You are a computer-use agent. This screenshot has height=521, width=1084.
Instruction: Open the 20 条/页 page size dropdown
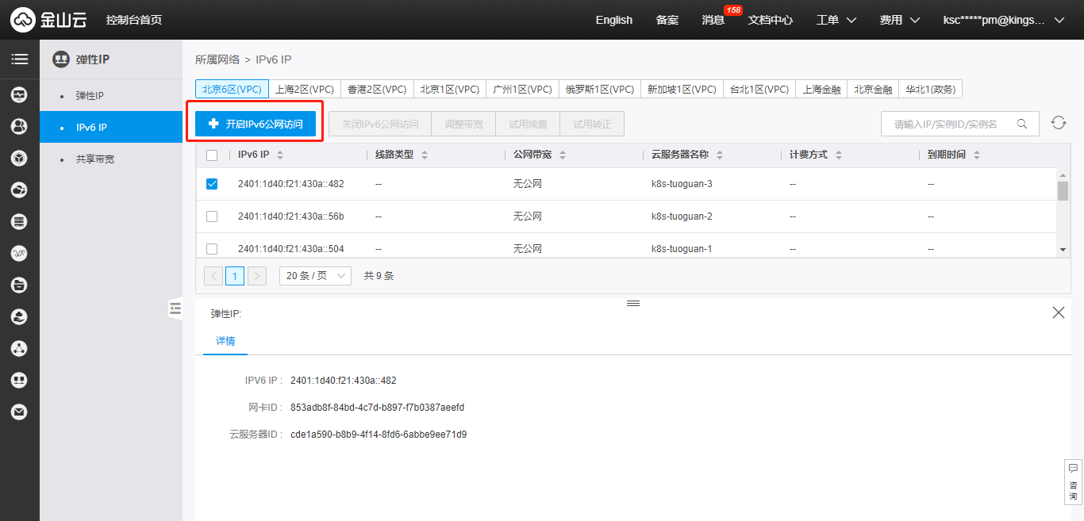(x=315, y=276)
